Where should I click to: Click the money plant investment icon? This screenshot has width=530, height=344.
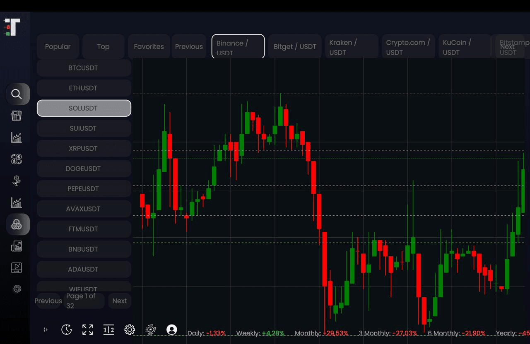tap(17, 181)
